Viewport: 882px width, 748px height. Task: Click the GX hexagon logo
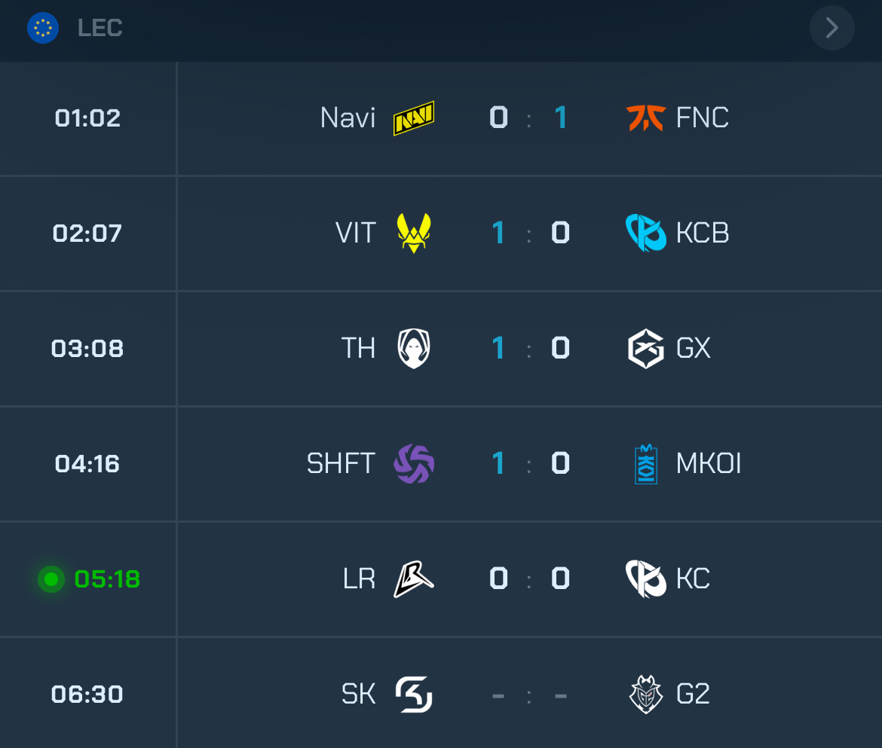coord(645,348)
